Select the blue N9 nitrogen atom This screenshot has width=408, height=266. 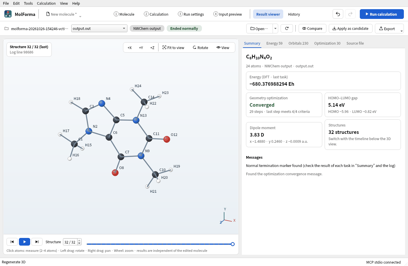click(141, 156)
